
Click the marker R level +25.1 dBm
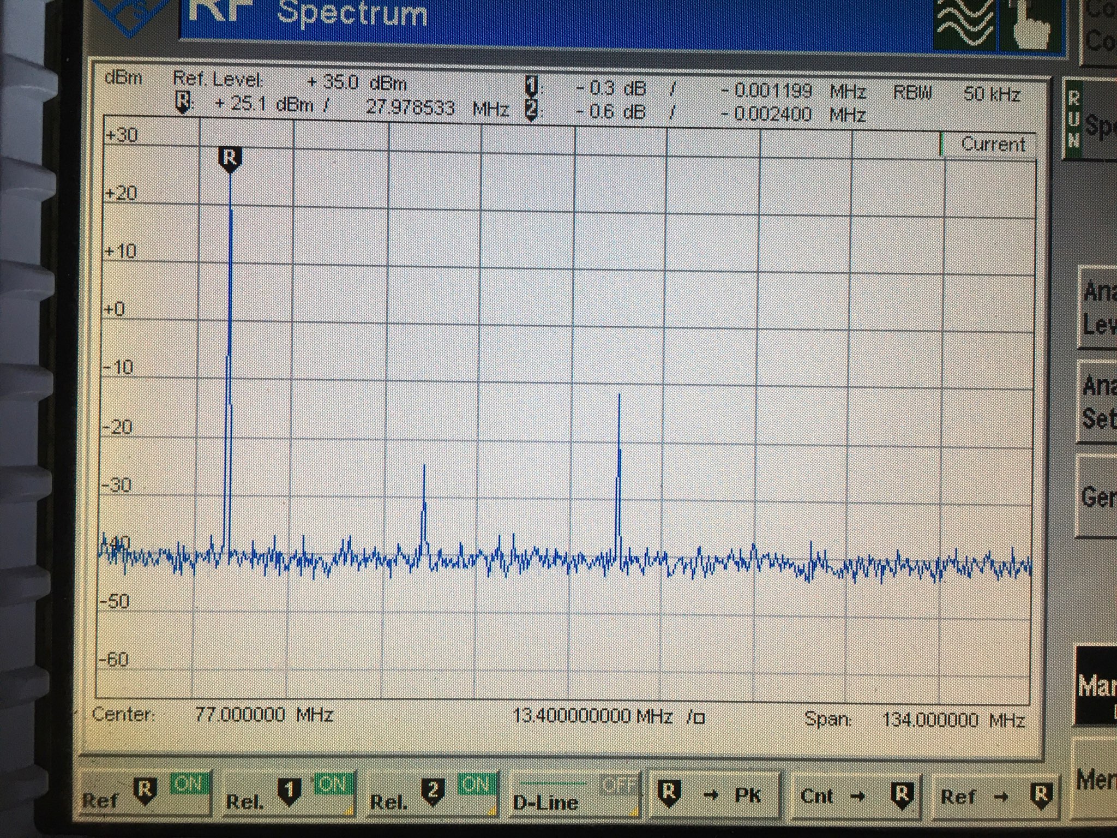264,104
